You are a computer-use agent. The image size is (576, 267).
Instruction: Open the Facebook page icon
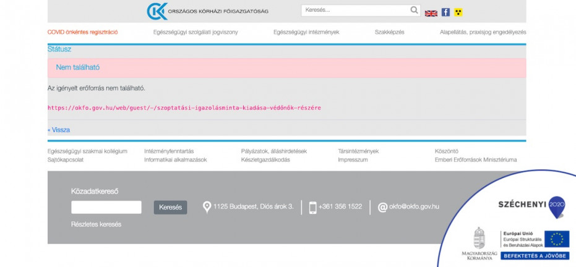[445, 12]
